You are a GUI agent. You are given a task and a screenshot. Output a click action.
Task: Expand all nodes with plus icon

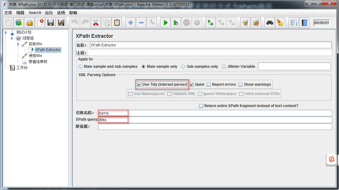coord(131,23)
